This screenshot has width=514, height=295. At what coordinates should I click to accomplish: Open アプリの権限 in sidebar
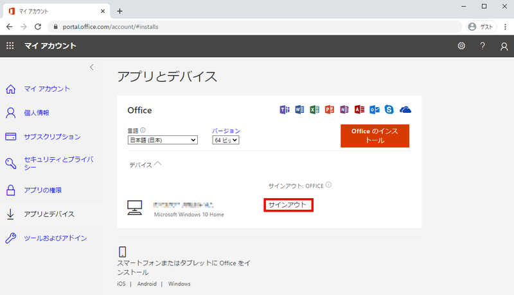click(x=42, y=190)
